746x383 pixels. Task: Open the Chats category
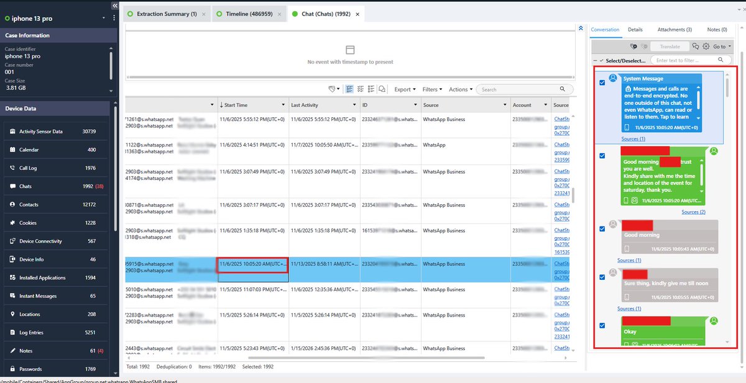55,186
